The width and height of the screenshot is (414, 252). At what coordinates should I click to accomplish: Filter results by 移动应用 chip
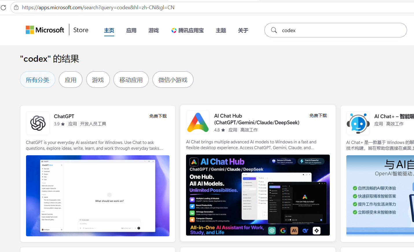(131, 80)
